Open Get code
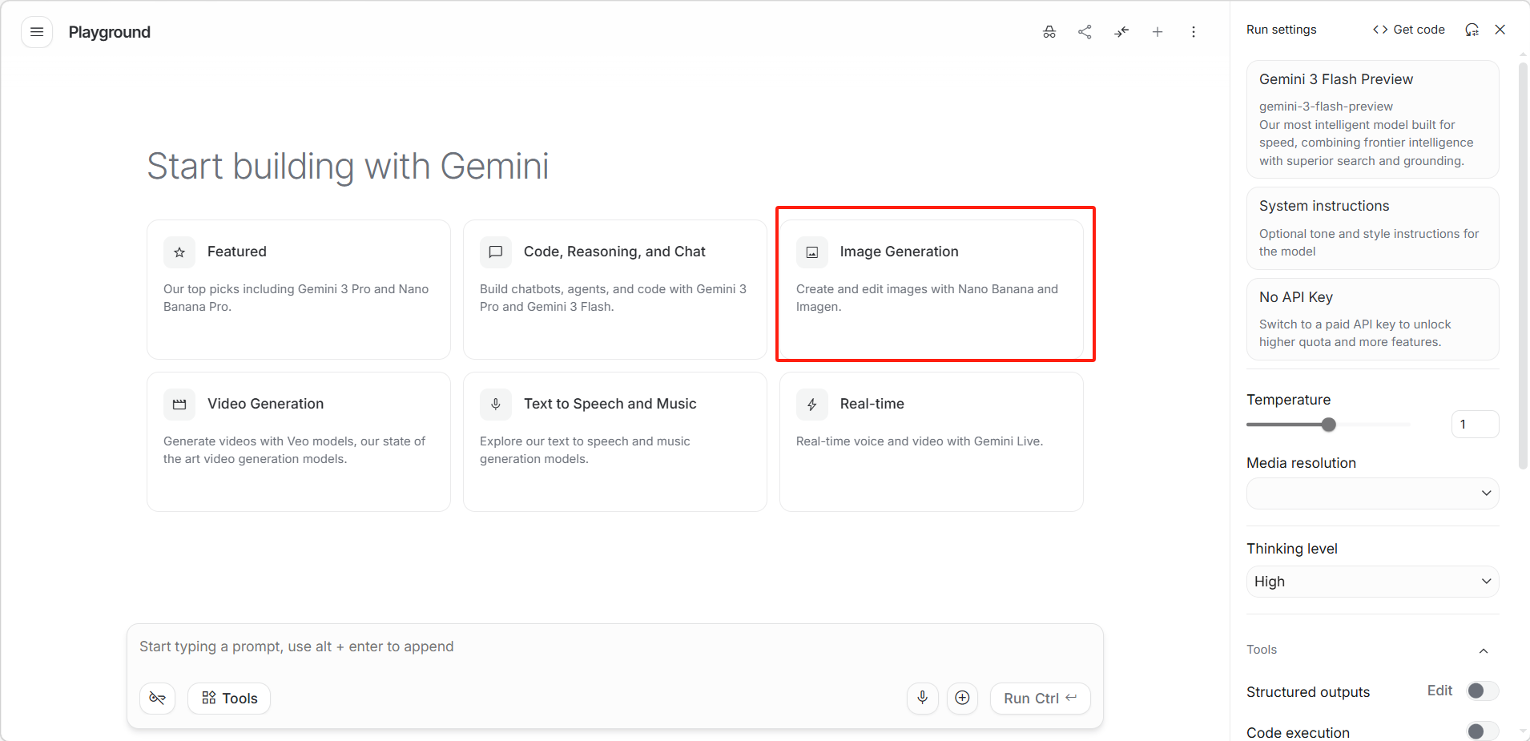This screenshot has width=1530, height=741. pos(1409,30)
